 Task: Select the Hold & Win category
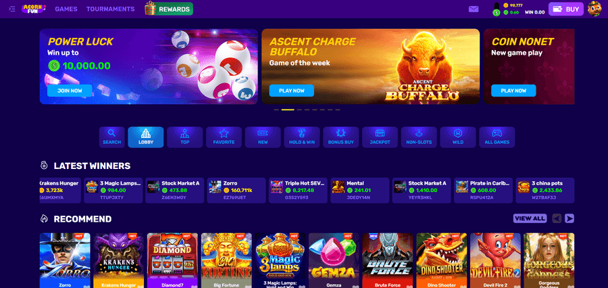pyautogui.click(x=302, y=137)
